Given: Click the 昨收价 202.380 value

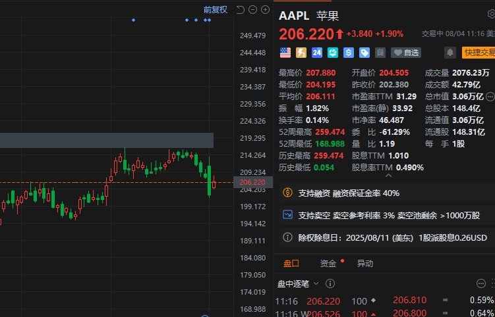Looking at the screenshot, I should coord(394,84).
